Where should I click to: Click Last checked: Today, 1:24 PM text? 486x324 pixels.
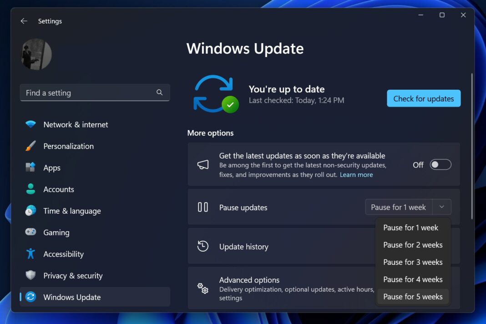coord(296,101)
